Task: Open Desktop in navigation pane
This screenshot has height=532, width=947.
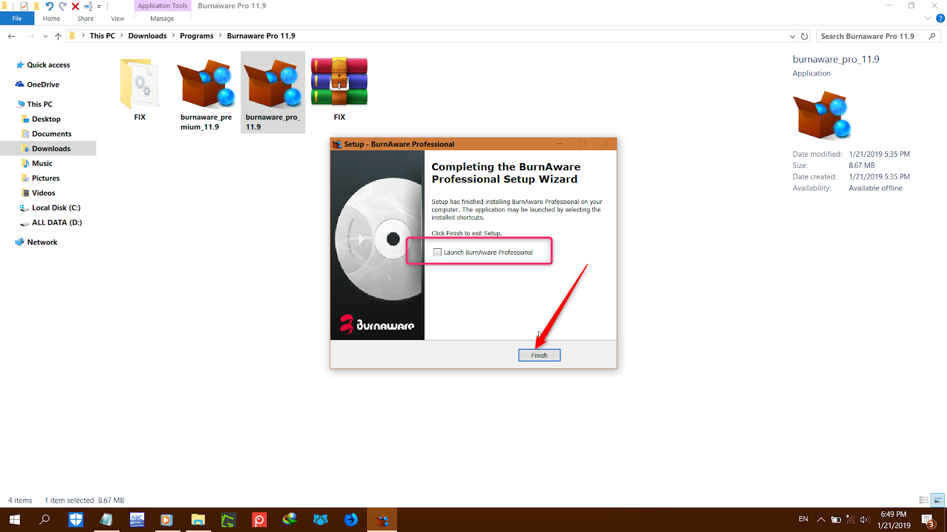Action: [x=41, y=119]
